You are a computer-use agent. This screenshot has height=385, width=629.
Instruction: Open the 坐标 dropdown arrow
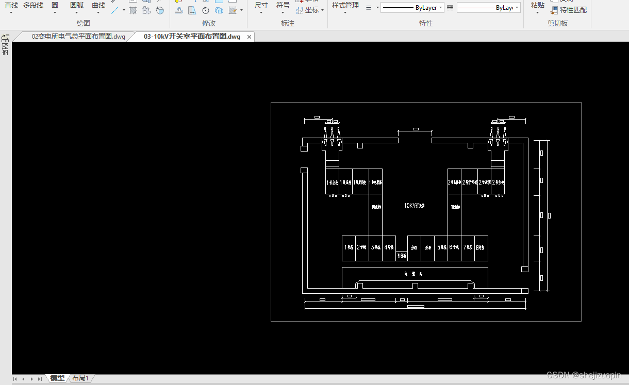[323, 10]
